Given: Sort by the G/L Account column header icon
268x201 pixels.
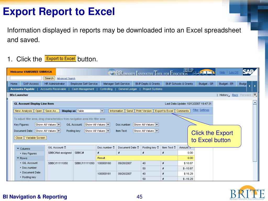Looking at the screenshot, I should tap(65, 148).
